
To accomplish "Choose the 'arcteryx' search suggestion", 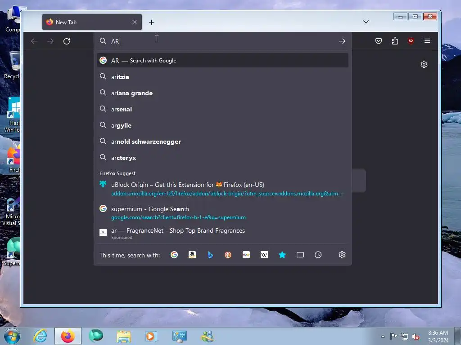I will pyautogui.click(x=222, y=158).
